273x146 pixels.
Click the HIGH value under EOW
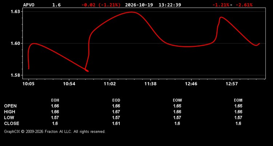(177, 112)
